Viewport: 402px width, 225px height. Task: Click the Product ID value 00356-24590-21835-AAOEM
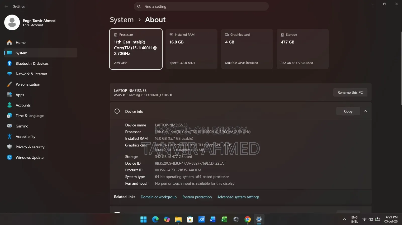[x=178, y=170]
